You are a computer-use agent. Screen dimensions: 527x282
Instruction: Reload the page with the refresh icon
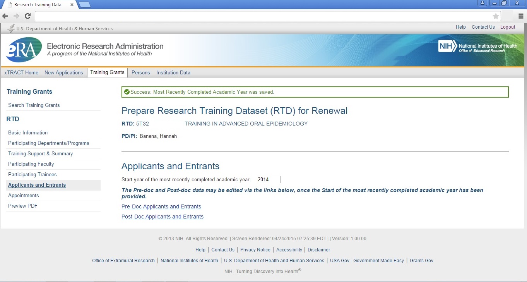point(27,16)
